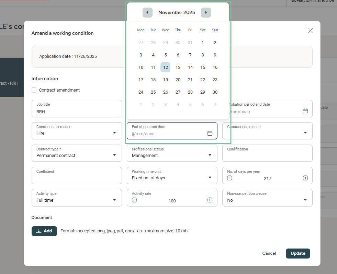
Task: Expand the Professional status dropdown
Action: point(210,155)
